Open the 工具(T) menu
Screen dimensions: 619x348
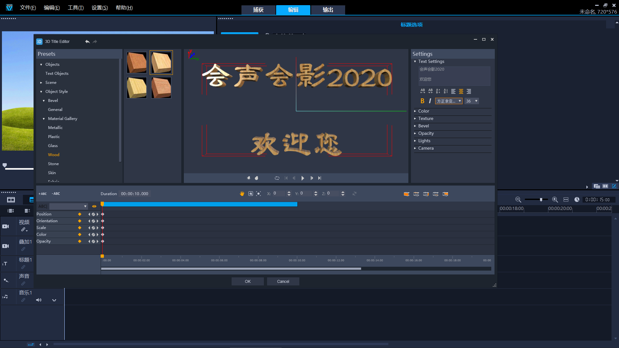pyautogui.click(x=76, y=7)
